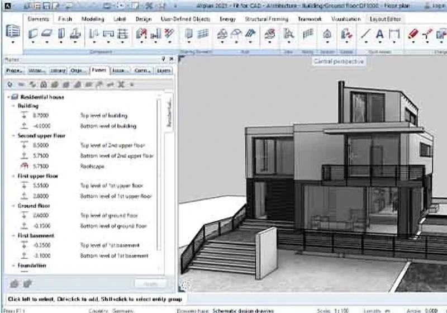Click the Roofscape icon beside 5.7500
The width and height of the screenshot is (447, 313).
point(24,166)
